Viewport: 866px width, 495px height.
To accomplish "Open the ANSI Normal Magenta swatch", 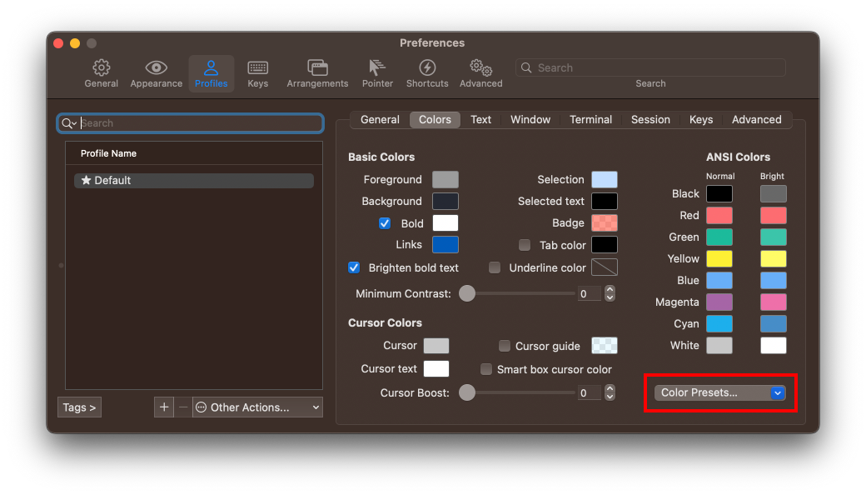I will [719, 302].
